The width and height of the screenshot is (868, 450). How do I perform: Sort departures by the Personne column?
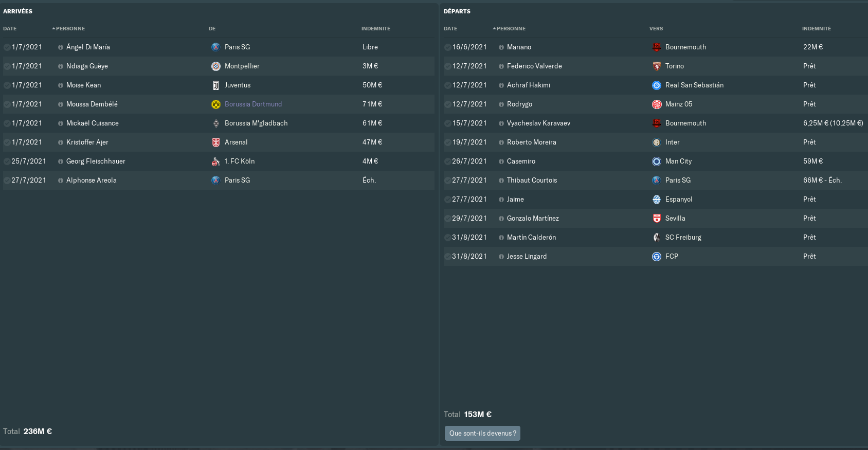[x=509, y=29]
